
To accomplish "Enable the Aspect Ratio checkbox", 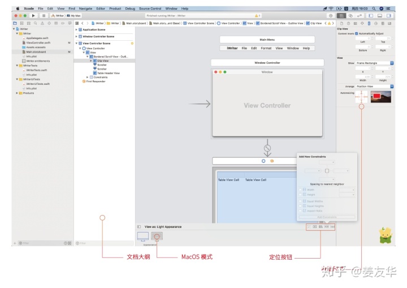I will tap(300, 211).
